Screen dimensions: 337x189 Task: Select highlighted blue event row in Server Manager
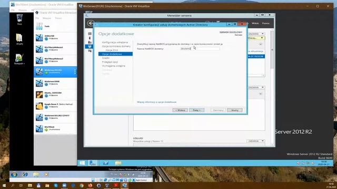coord(256,56)
